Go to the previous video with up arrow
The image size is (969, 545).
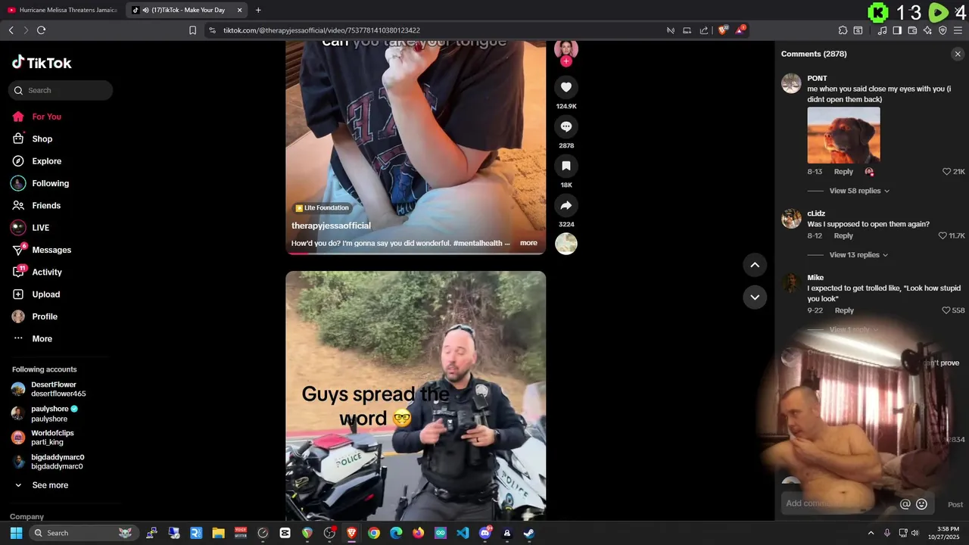[x=755, y=265]
